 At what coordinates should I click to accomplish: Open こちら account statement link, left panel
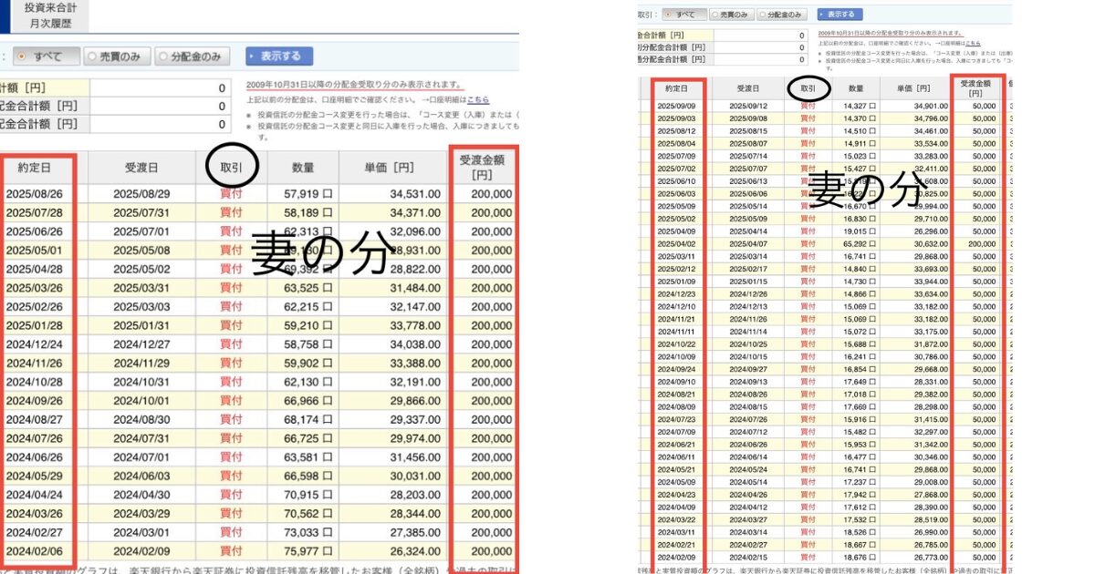[478, 99]
